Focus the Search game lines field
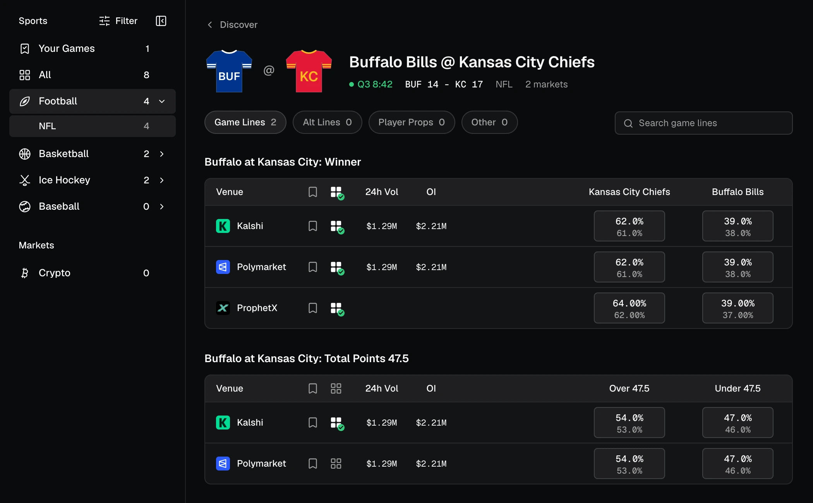 (703, 123)
